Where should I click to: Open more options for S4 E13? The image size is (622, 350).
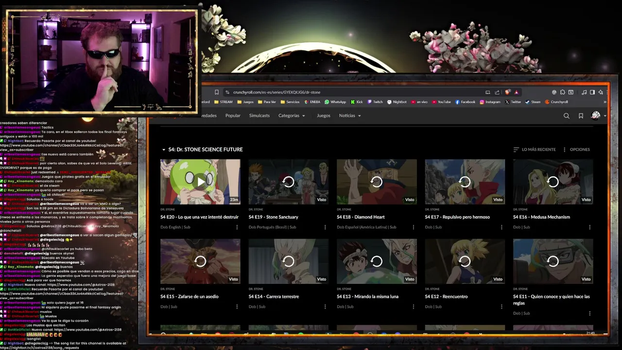[414, 307]
